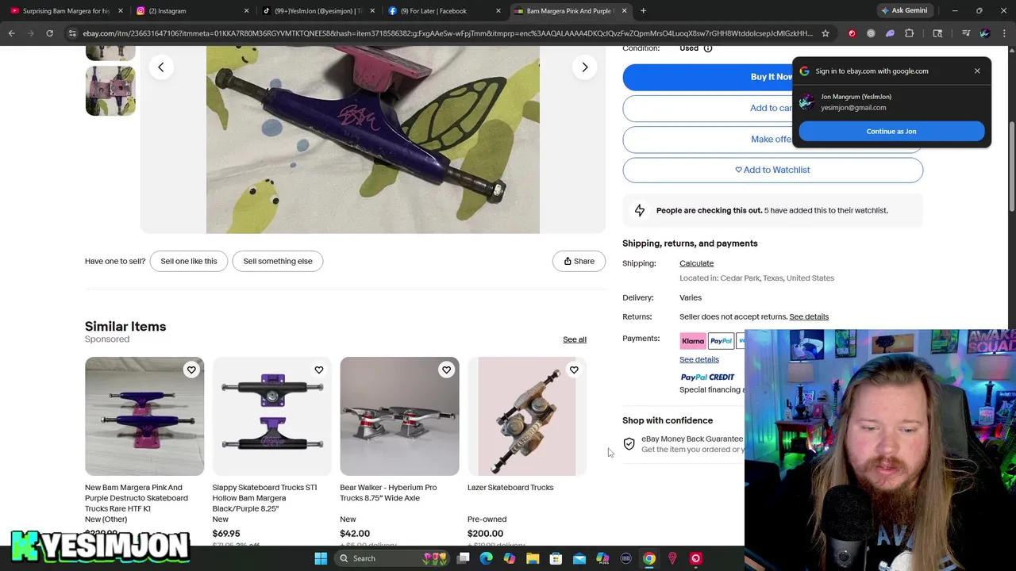
Task: Favorite the Slappy Skateboard Trucks item
Action: 319,370
